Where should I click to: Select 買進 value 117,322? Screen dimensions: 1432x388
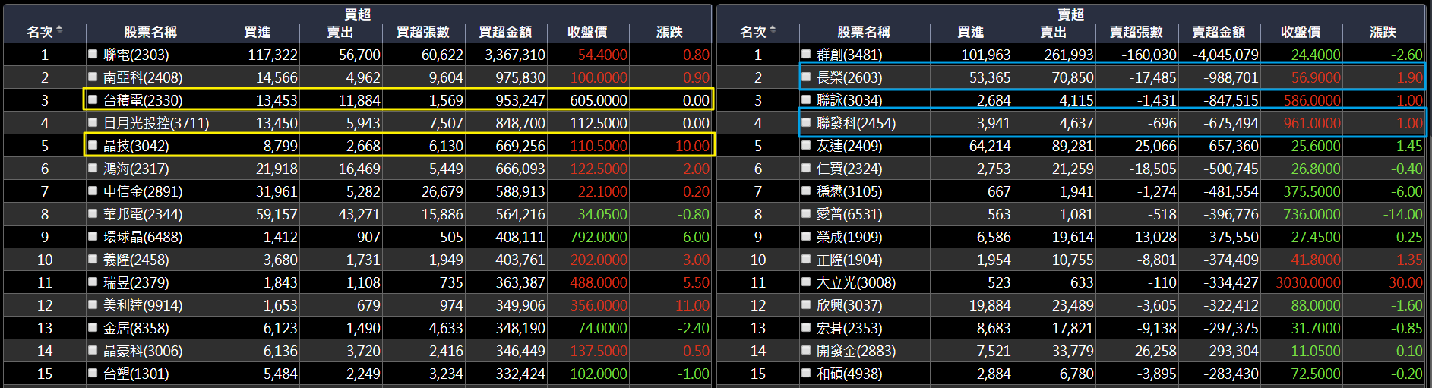tap(273, 55)
